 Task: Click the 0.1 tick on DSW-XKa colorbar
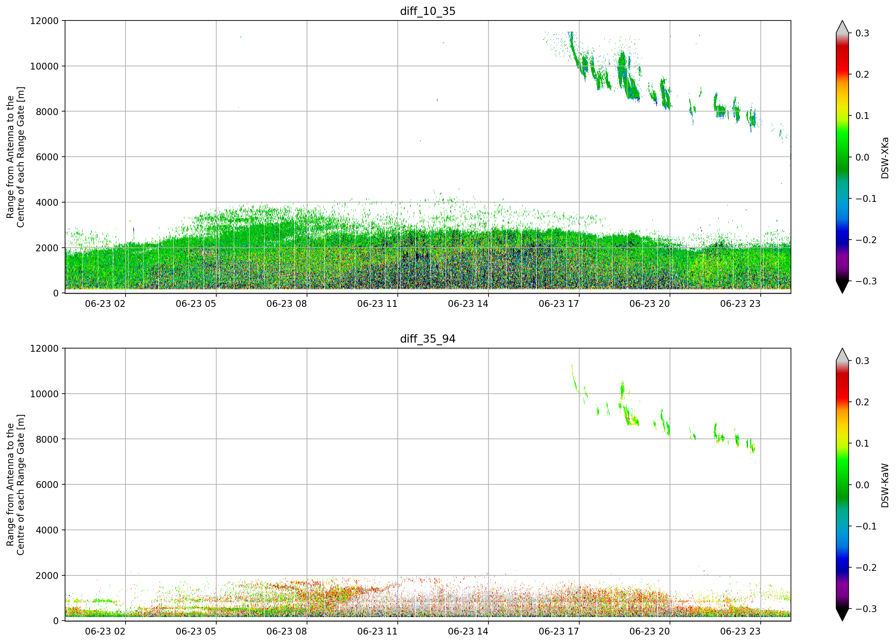pos(863,116)
